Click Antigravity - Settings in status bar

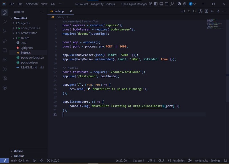[x=207, y=161]
